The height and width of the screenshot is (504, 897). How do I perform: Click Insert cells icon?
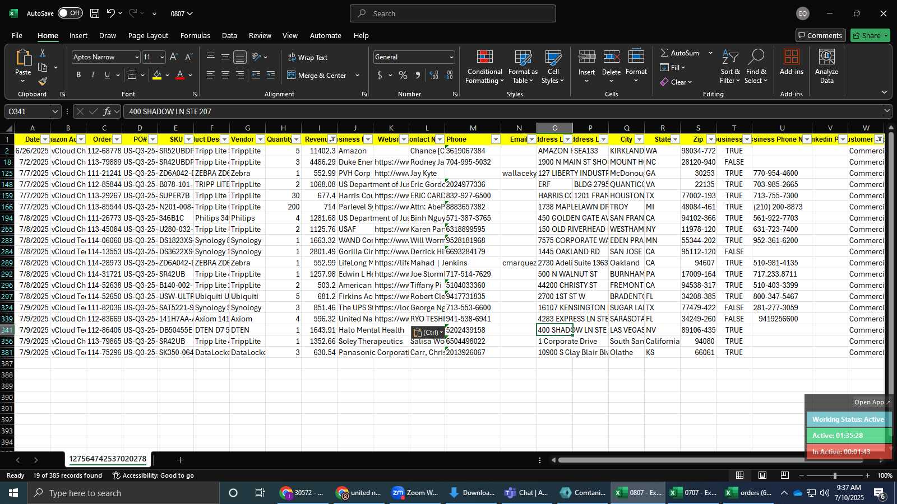pos(587,58)
